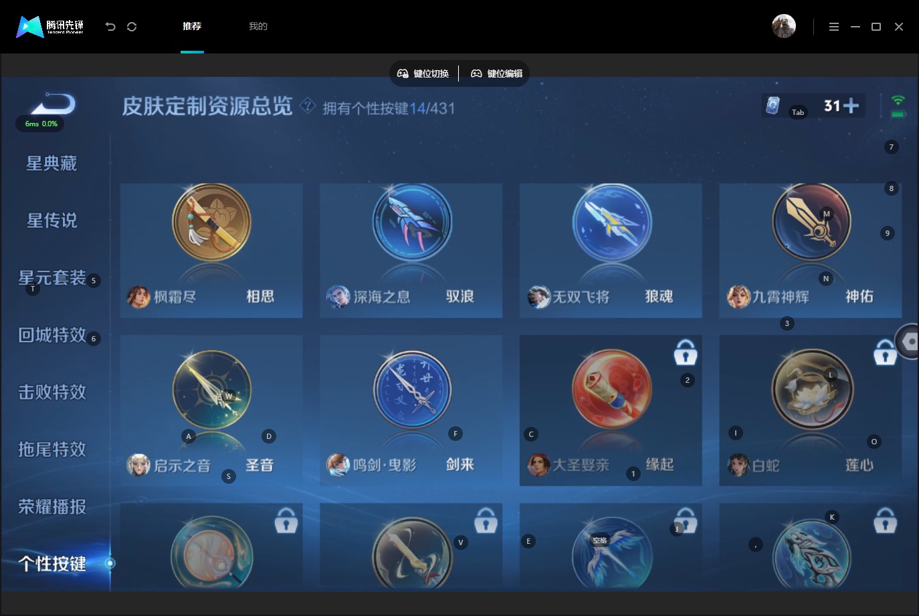Open the 我的 tab
919x616 pixels.
click(258, 26)
